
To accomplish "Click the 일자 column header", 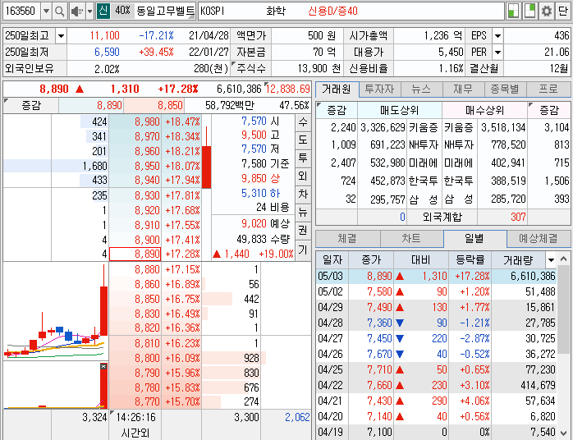I will click(x=332, y=260).
